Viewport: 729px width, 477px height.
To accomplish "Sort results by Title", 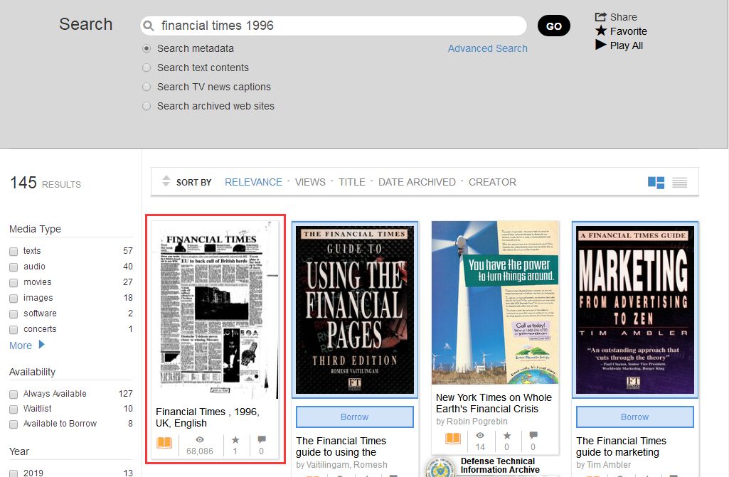I will 352,182.
